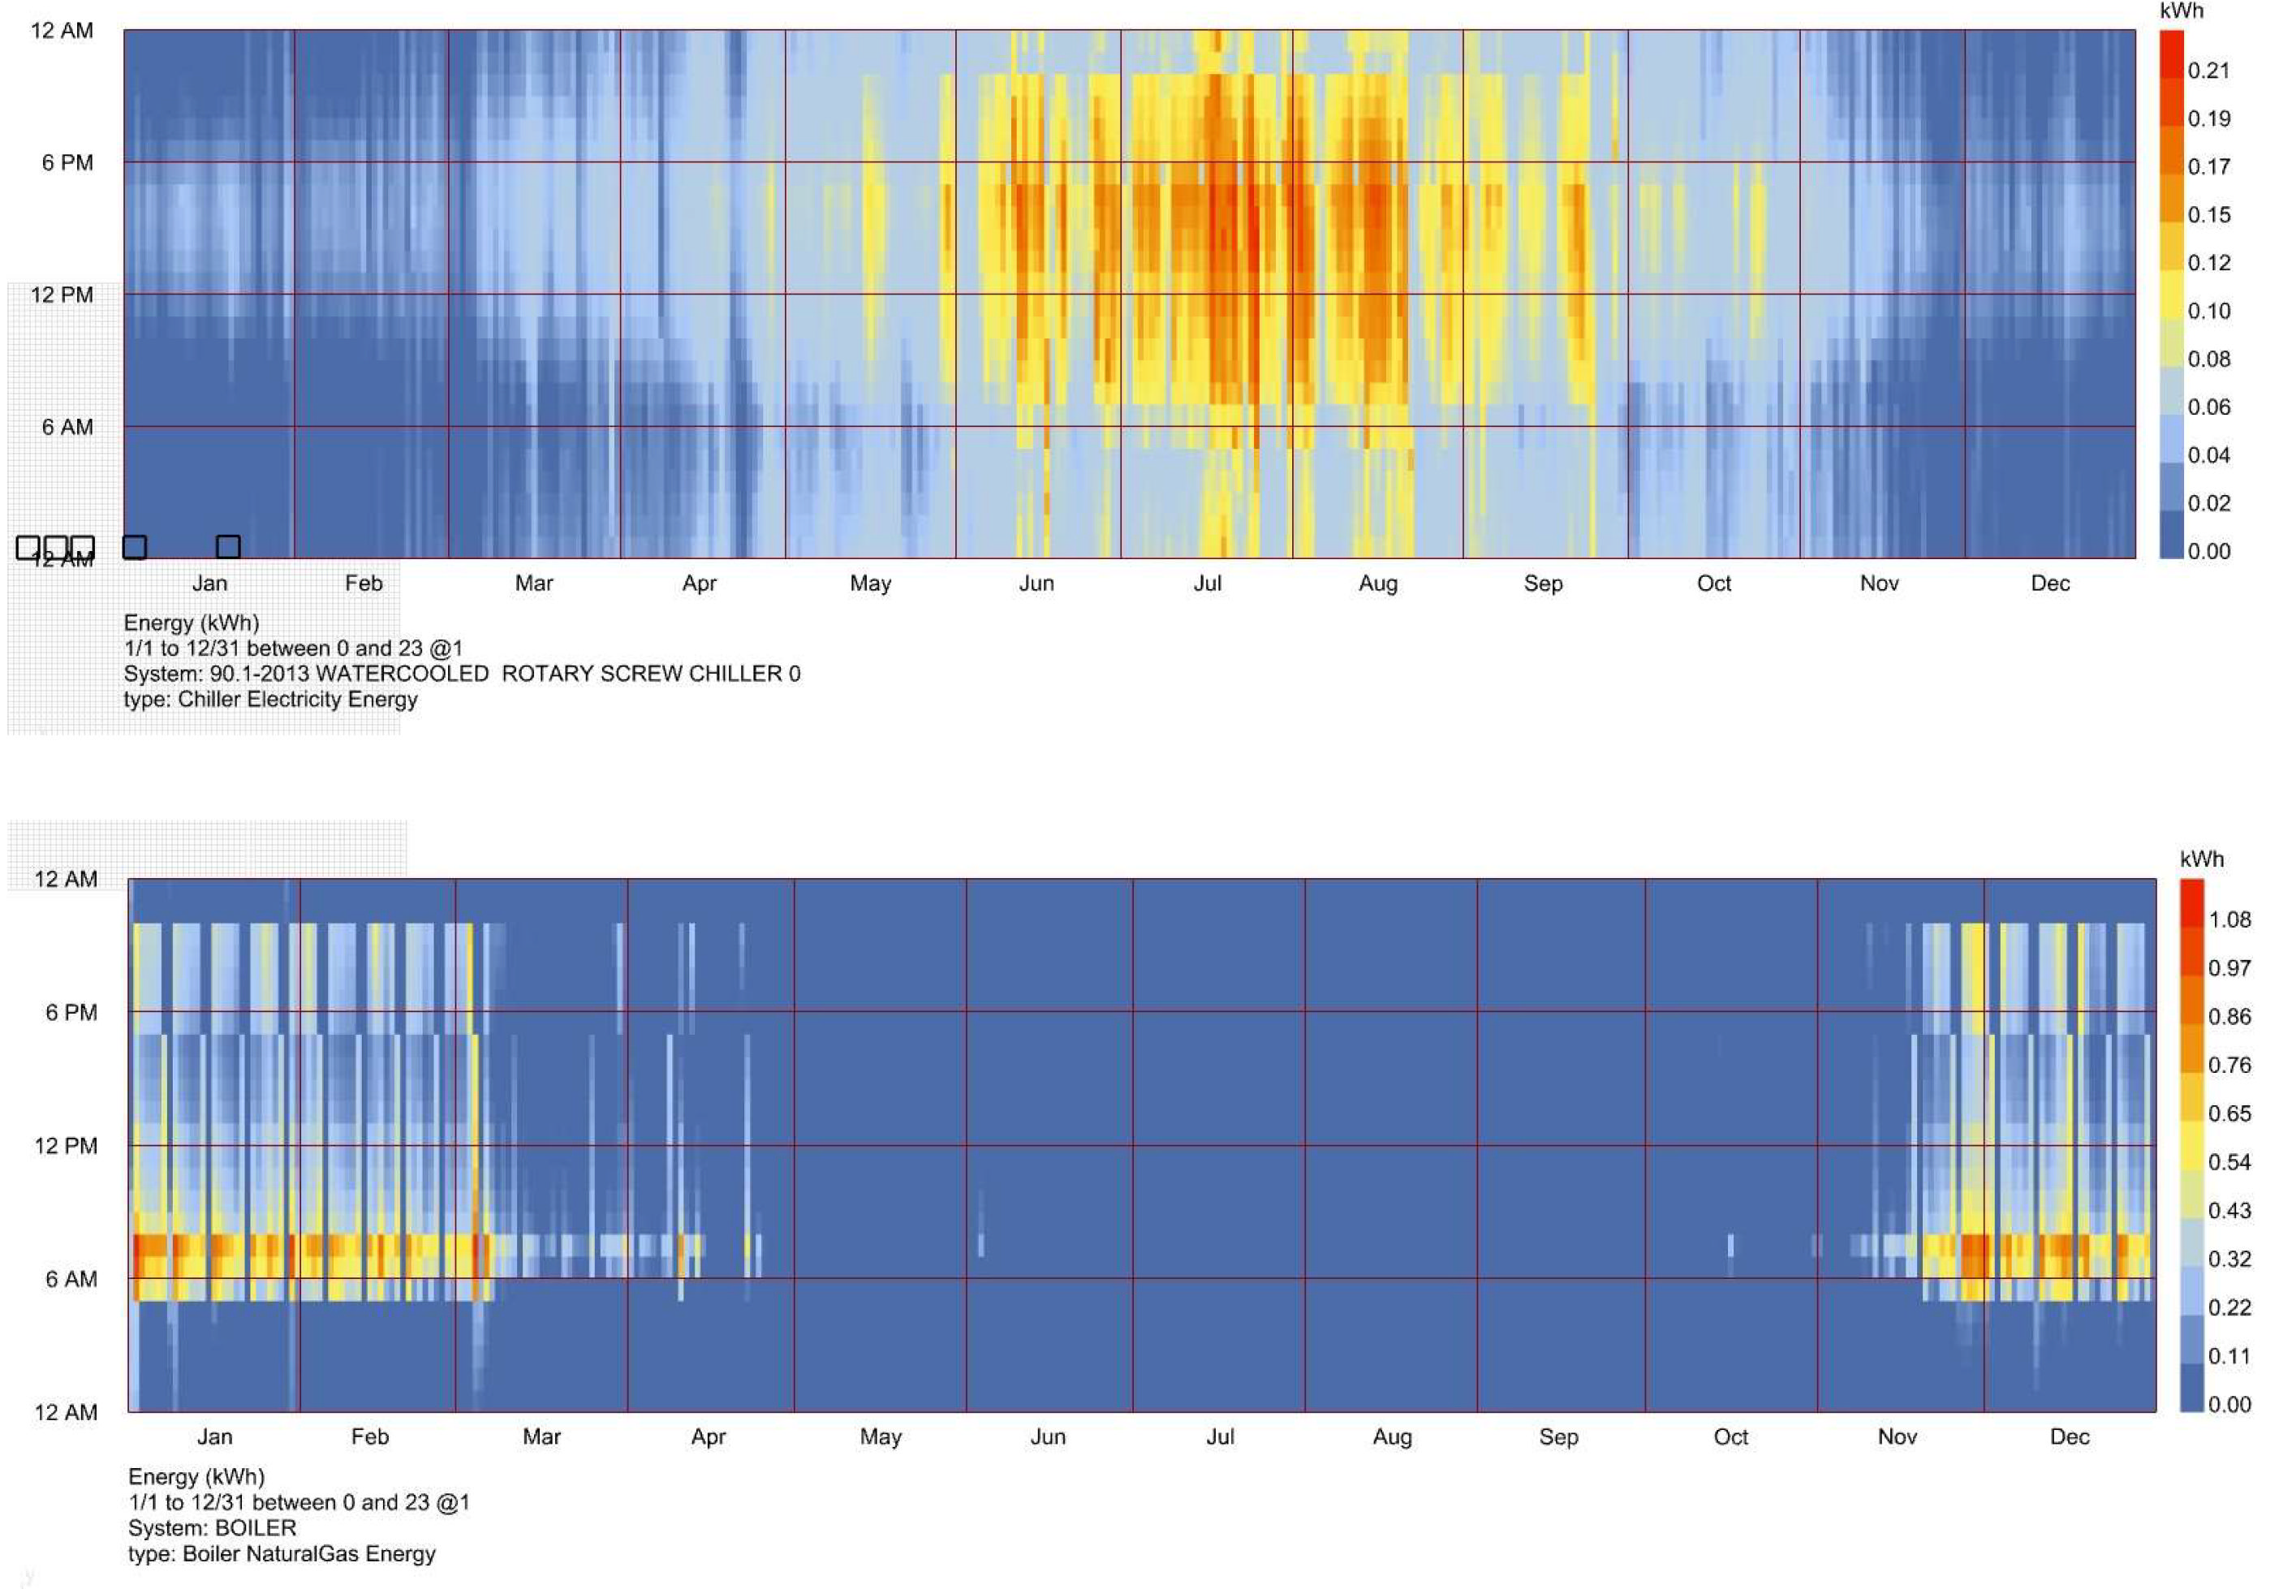Image resolution: width=2279 pixels, height=1589 pixels.
Task: Select the Mar label under the chiller heatmap
Action: tap(534, 583)
